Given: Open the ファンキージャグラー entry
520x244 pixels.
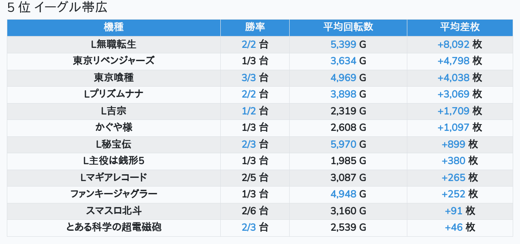Looking at the screenshot, I should click(x=114, y=194).
